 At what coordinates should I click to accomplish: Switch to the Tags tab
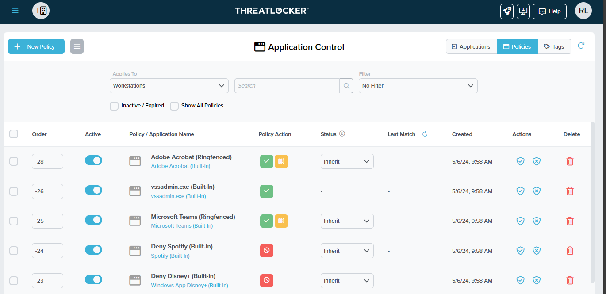tap(555, 46)
